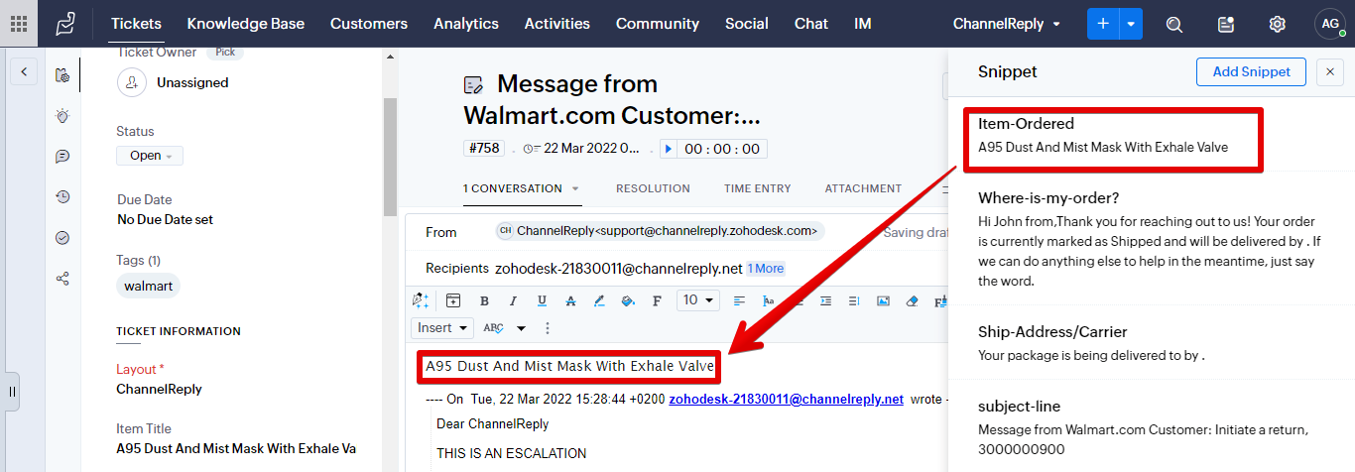The image size is (1355, 472).
Task: Click the increase indent icon
Action: 826,300
